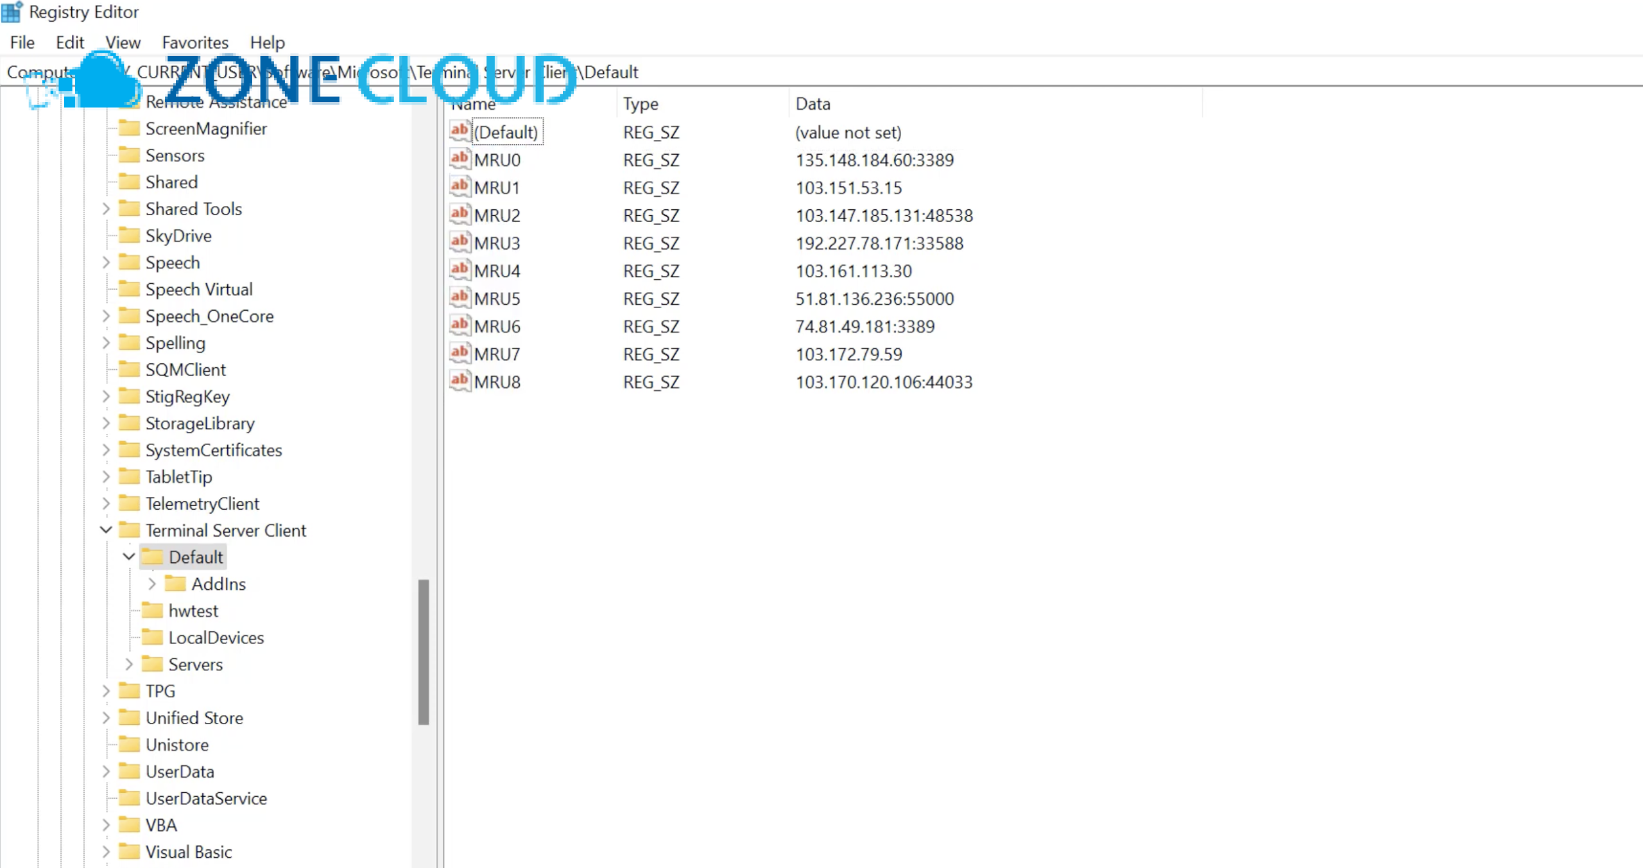Open the Edit menu
This screenshot has width=1643, height=868.
(70, 42)
